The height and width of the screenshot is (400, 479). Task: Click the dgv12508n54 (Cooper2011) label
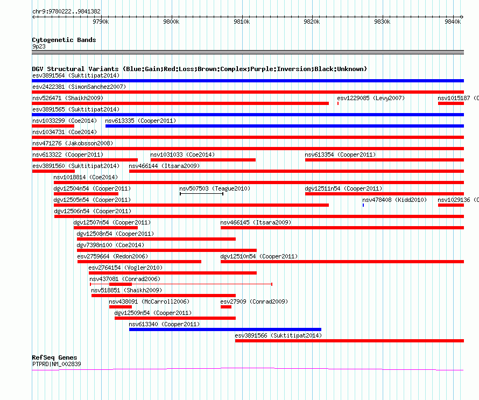click(115, 234)
